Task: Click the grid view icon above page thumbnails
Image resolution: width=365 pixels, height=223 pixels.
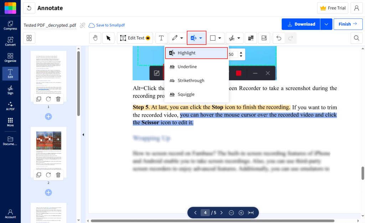Action: click(x=29, y=38)
